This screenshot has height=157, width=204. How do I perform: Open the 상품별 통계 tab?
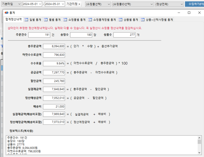tap(128, 20)
